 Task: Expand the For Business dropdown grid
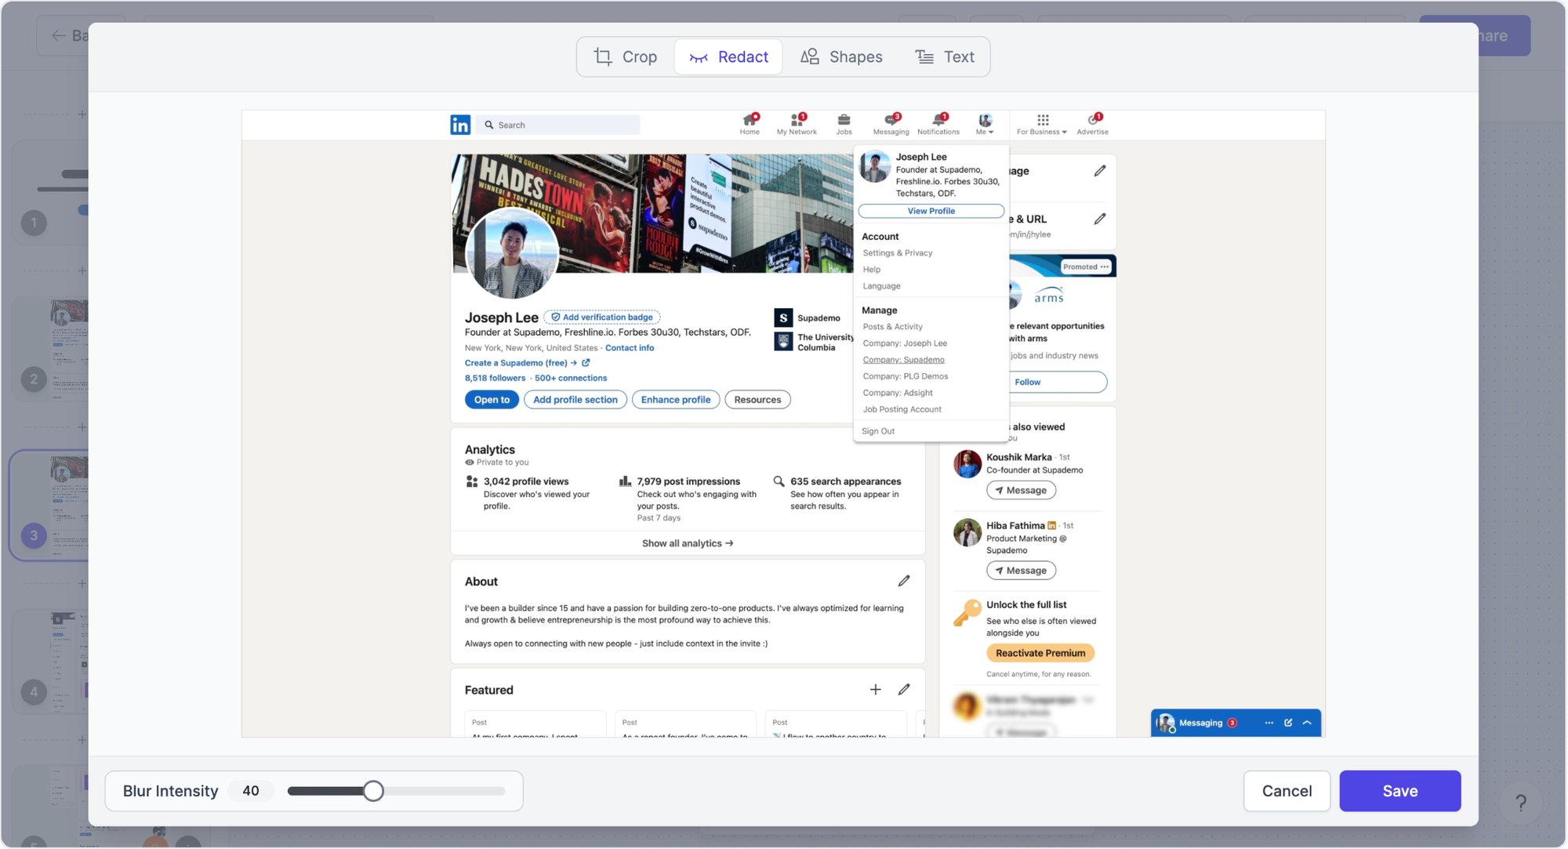click(1042, 124)
